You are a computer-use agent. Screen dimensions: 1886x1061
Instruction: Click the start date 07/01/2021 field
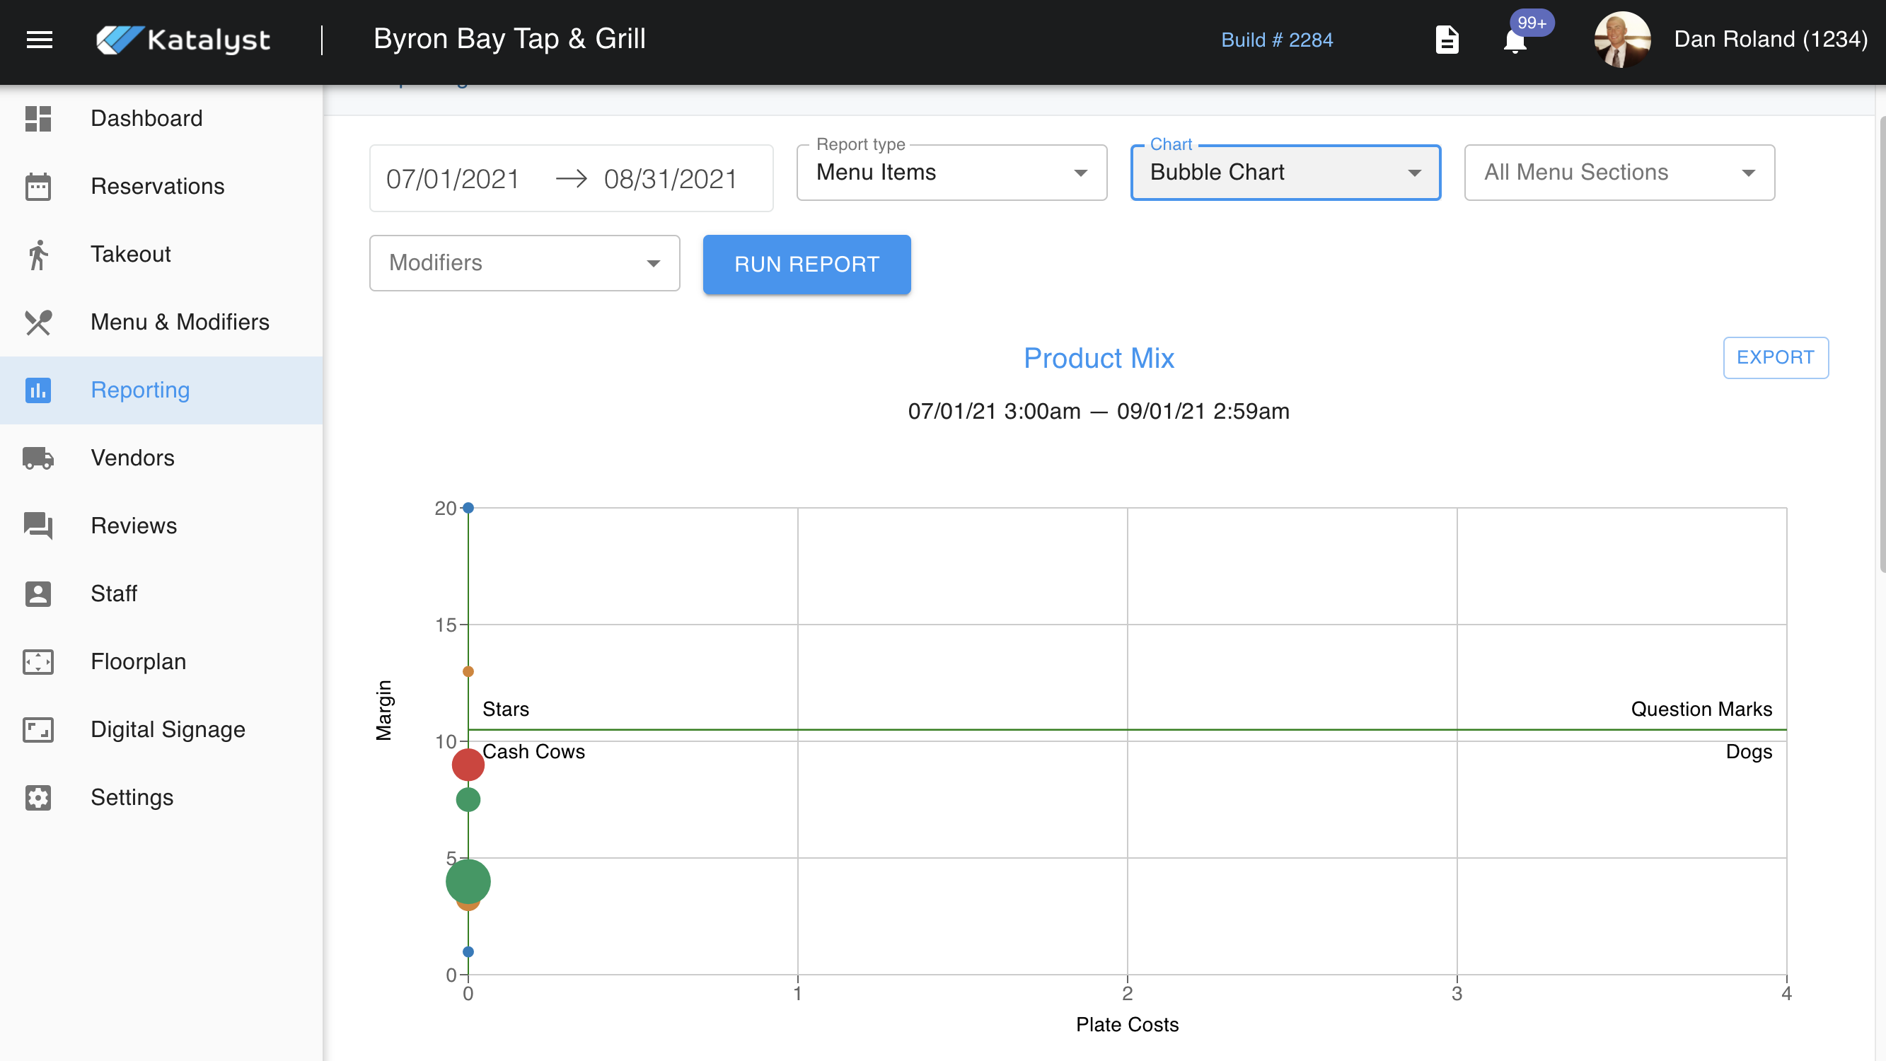(x=453, y=180)
